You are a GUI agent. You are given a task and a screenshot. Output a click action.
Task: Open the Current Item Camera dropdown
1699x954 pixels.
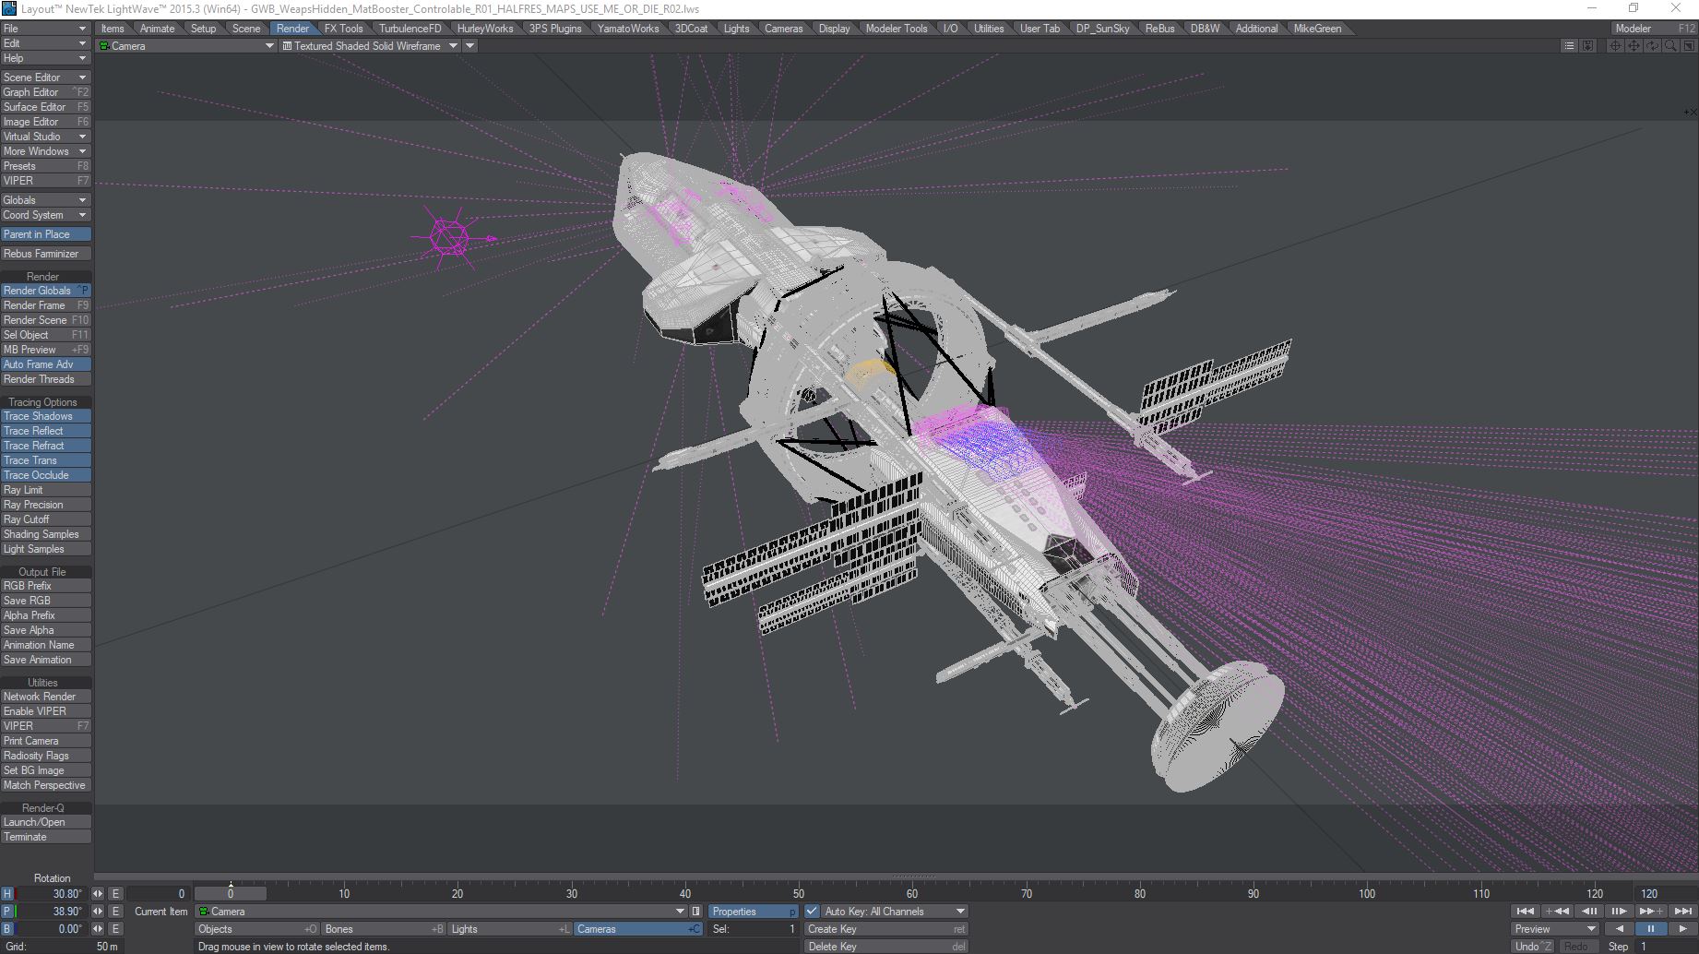442,912
